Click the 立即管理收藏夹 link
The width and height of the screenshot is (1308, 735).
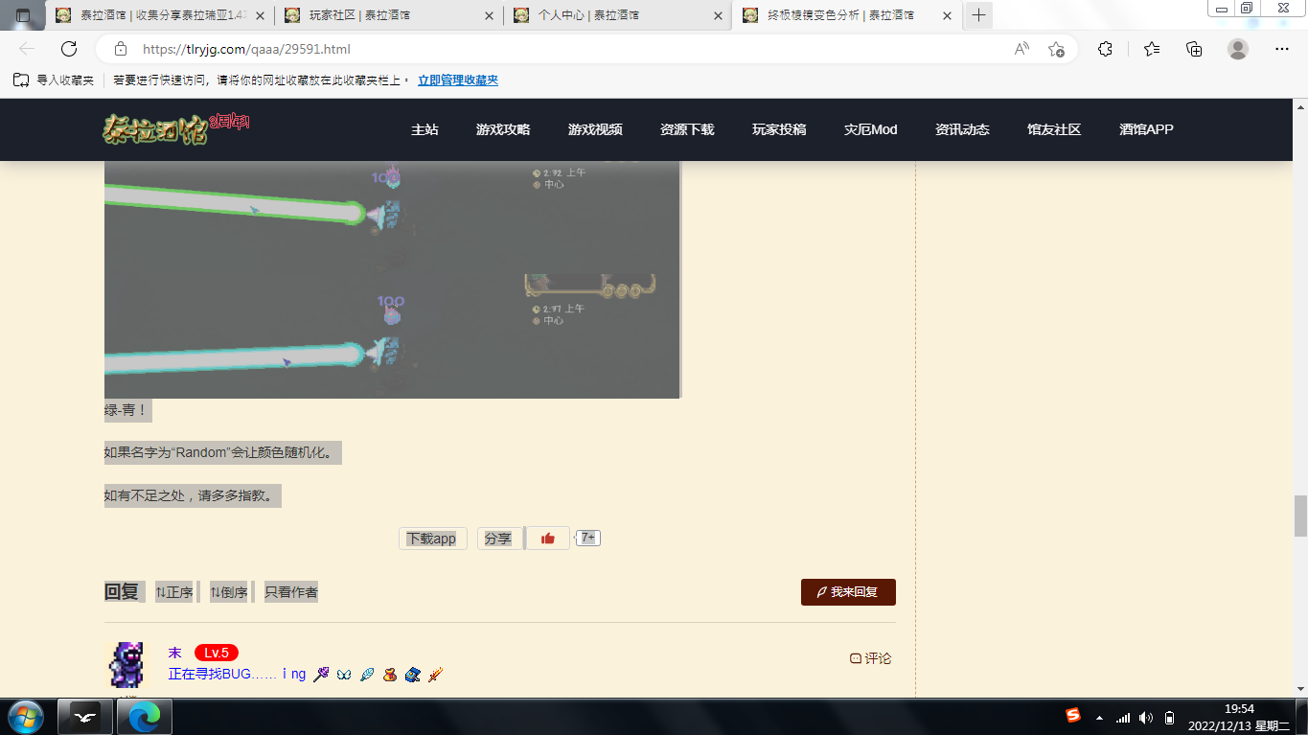pos(458,80)
